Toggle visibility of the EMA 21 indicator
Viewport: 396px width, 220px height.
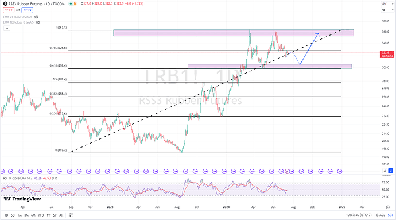(x=36, y=17)
